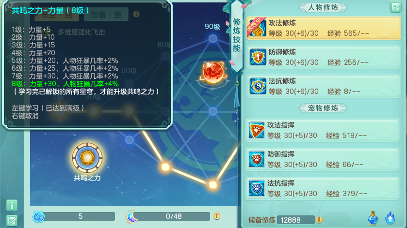Click the blue flame upgrade arrow icon

pyautogui.click(x=390, y=218)
